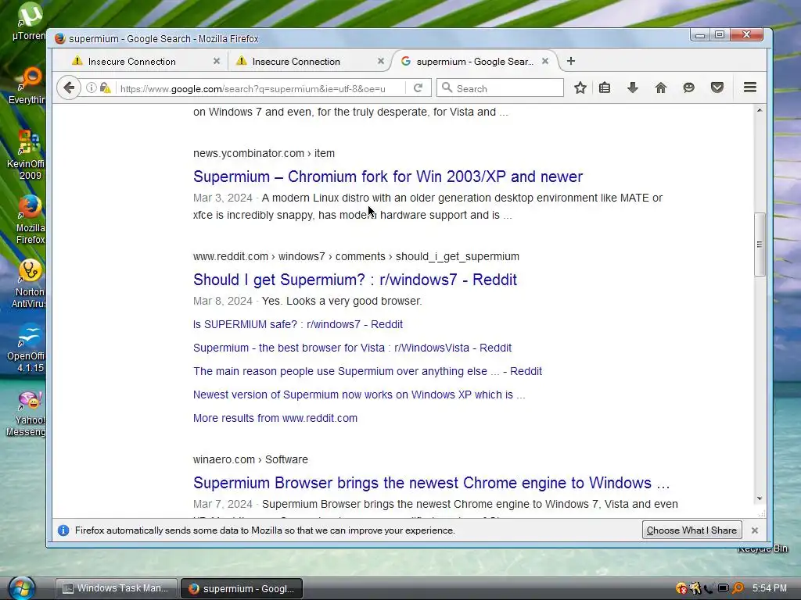Open the Windows Start orb
The image size is (801, 600).
coord(21,587)
